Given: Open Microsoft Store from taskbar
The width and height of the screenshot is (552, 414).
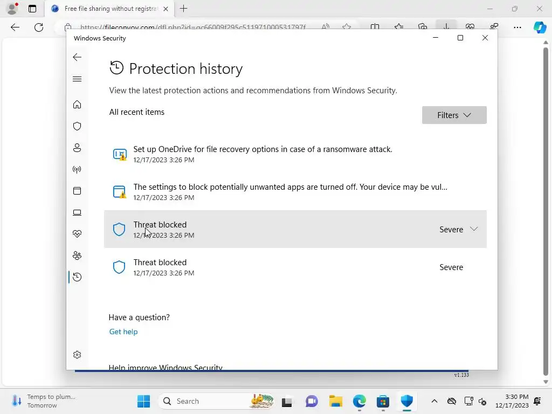Looking at the screenshot, I should (x=383, y=401).
